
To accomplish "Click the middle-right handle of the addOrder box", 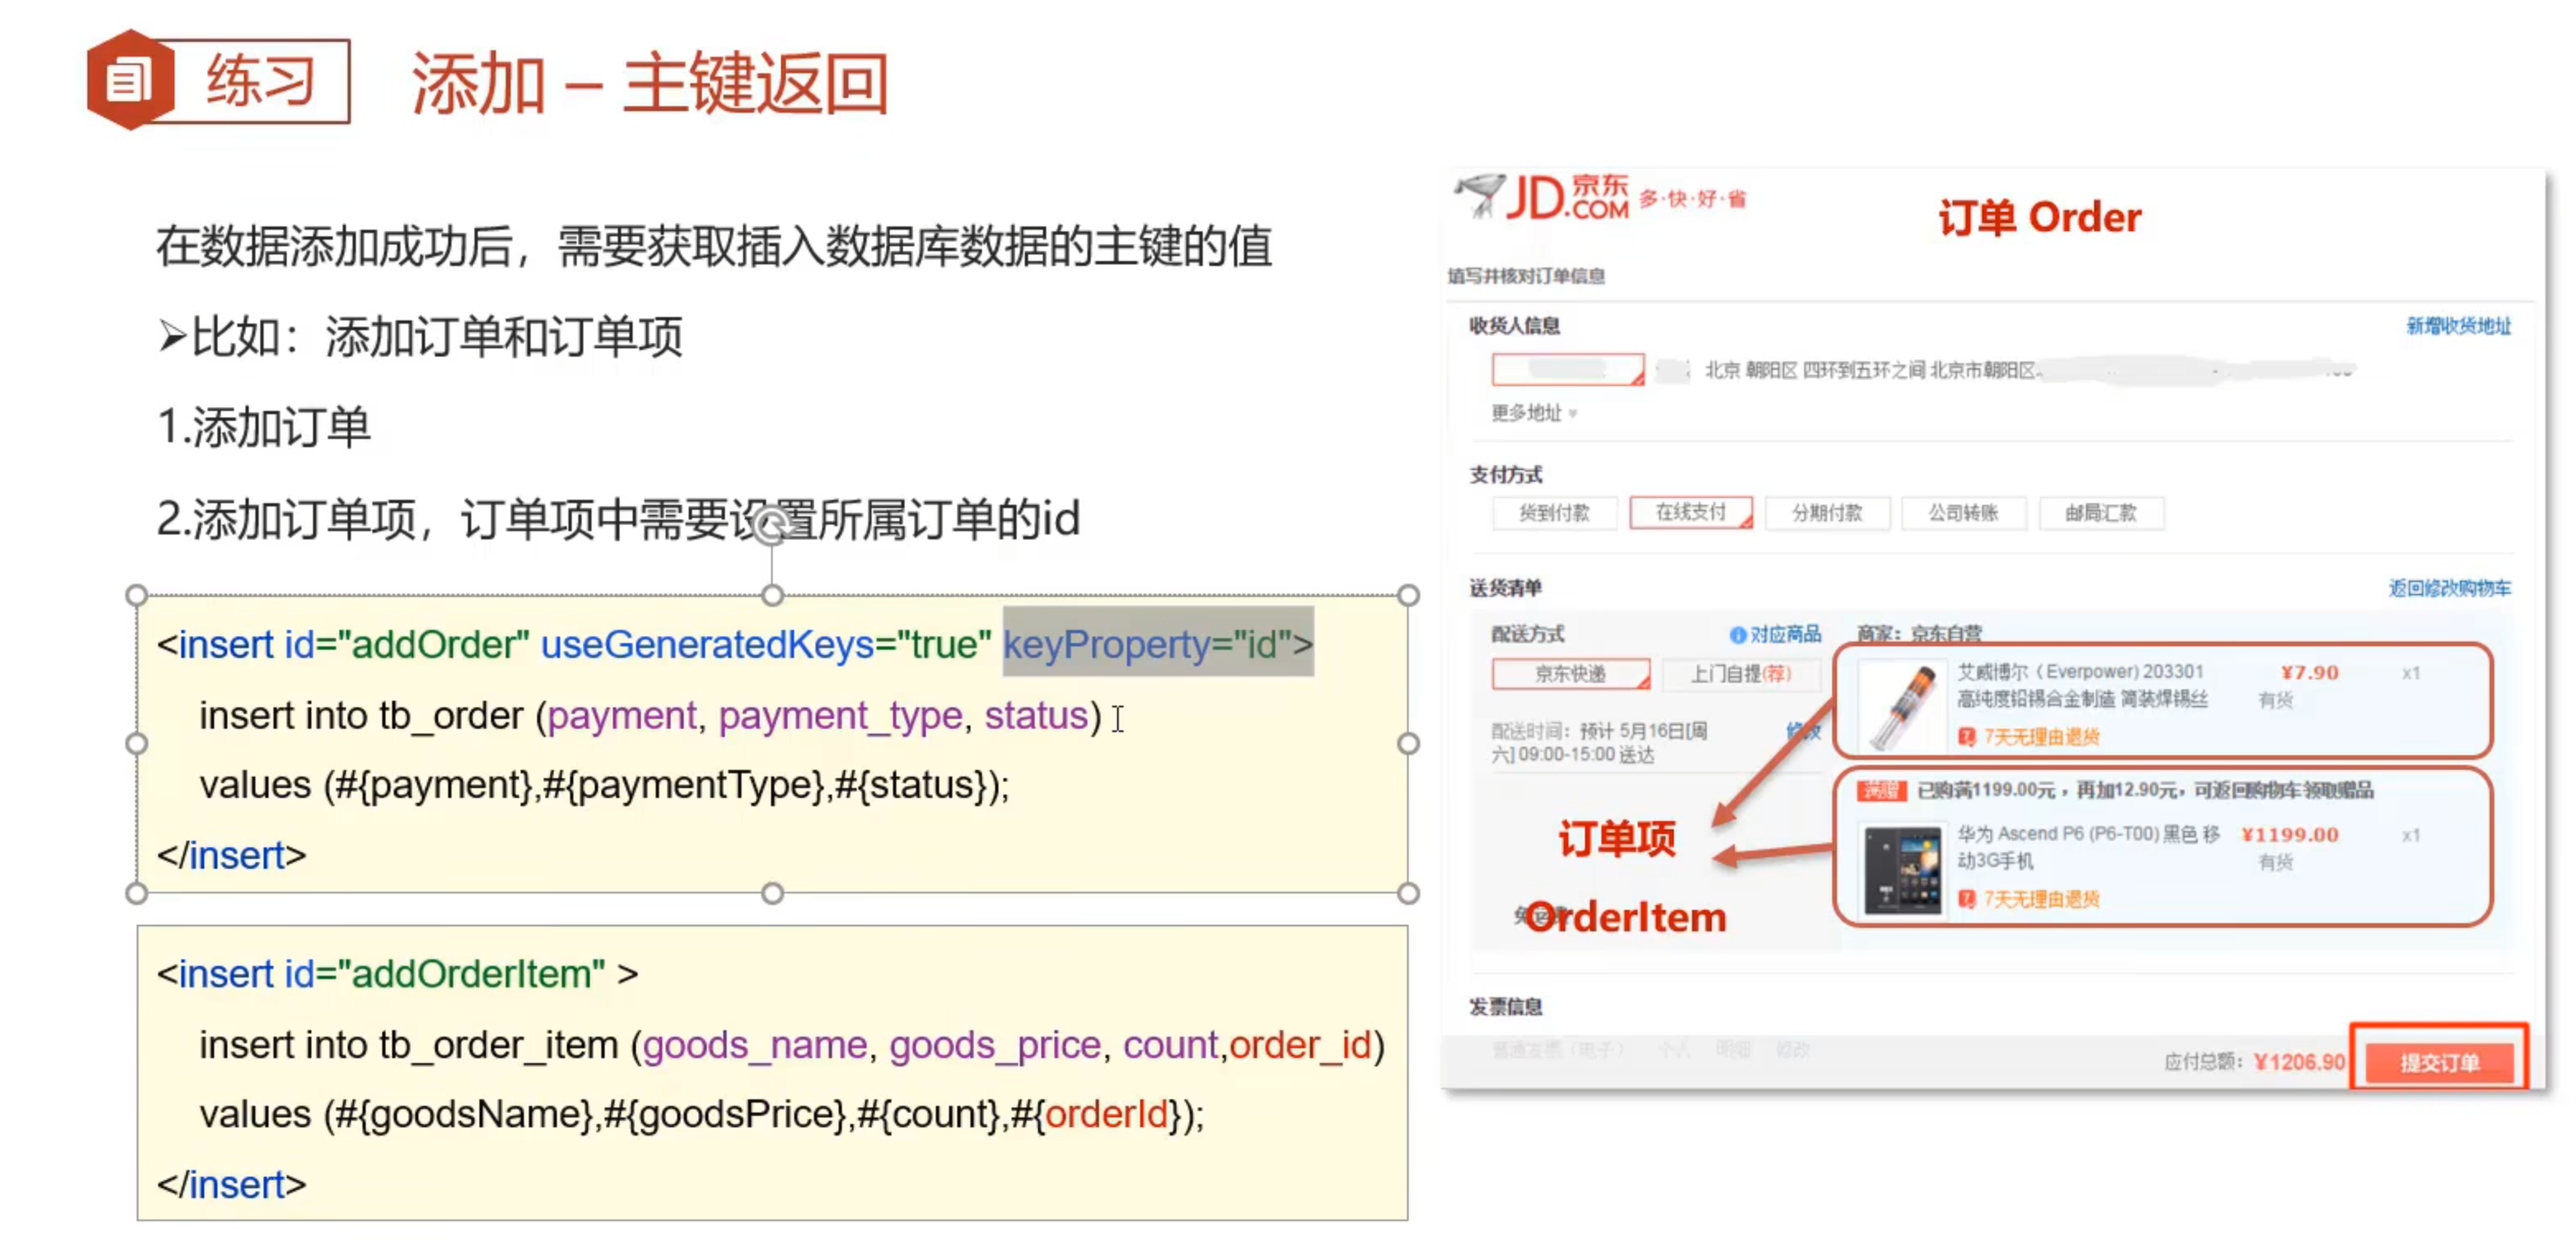I will pyautogui.click(x=1408, y=744).
